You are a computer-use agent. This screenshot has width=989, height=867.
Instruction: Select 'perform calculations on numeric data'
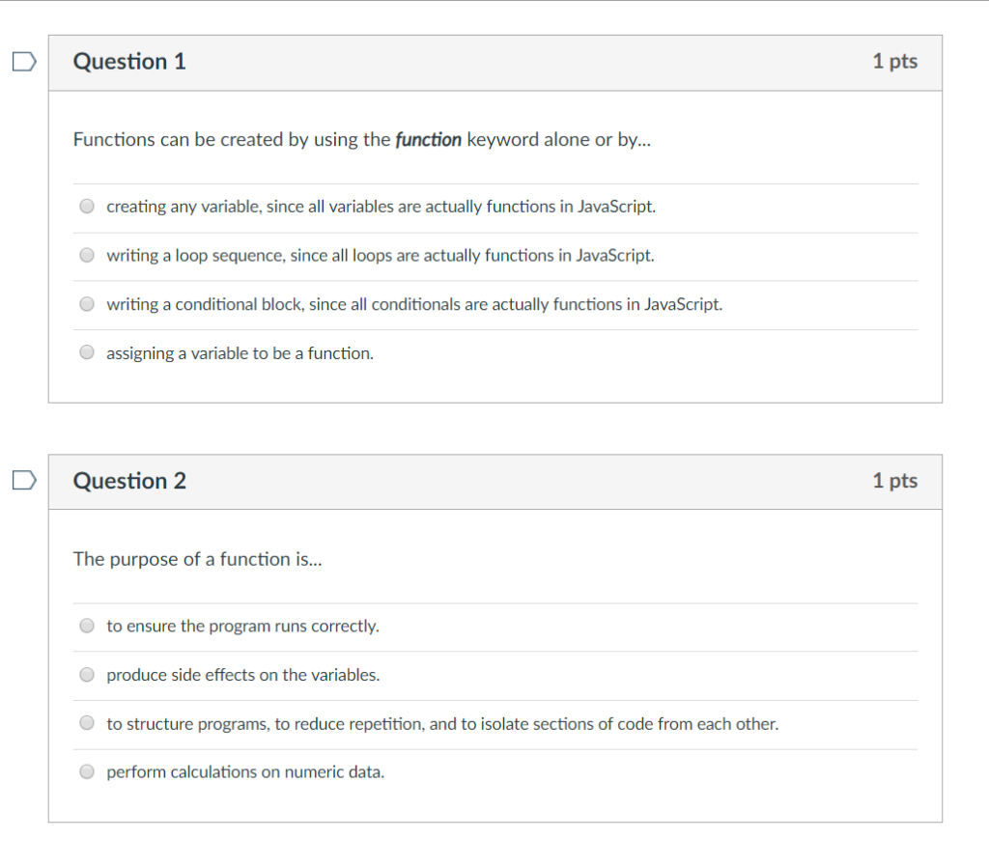(x=86, y=771)
